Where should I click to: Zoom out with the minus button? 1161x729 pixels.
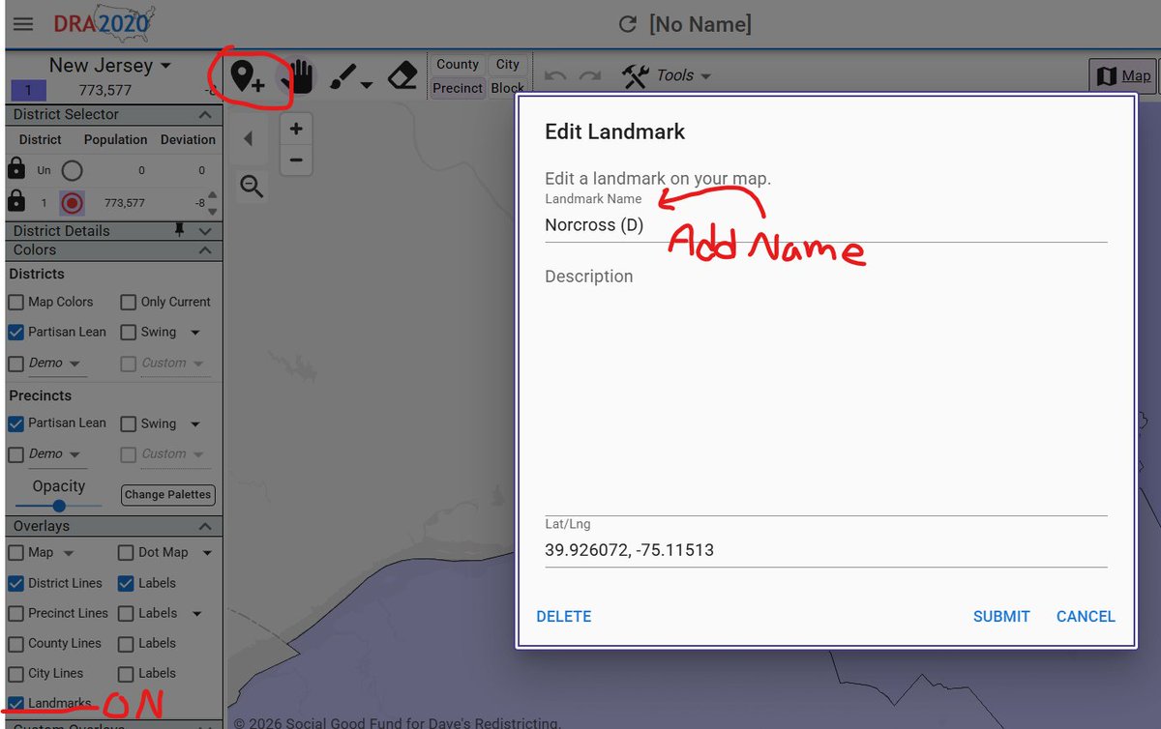[296, 160]
